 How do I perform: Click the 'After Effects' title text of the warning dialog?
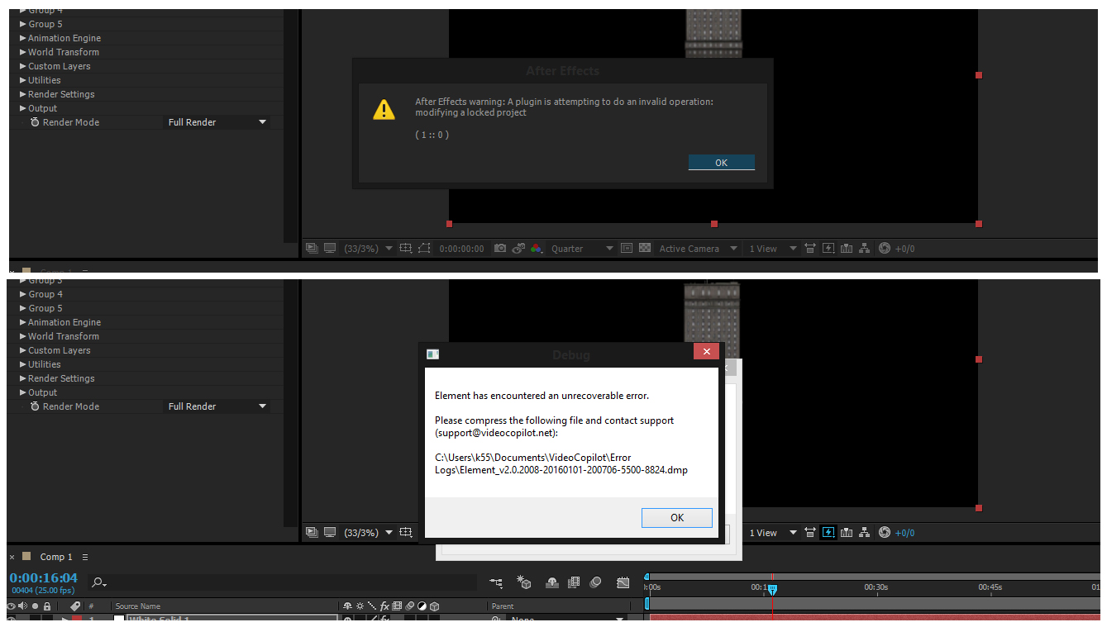[x=563, y=71]
